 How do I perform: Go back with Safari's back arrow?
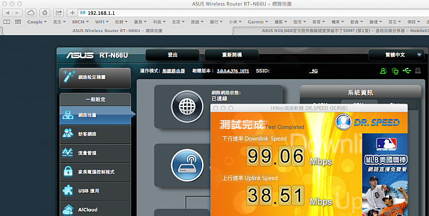[7, 13]
